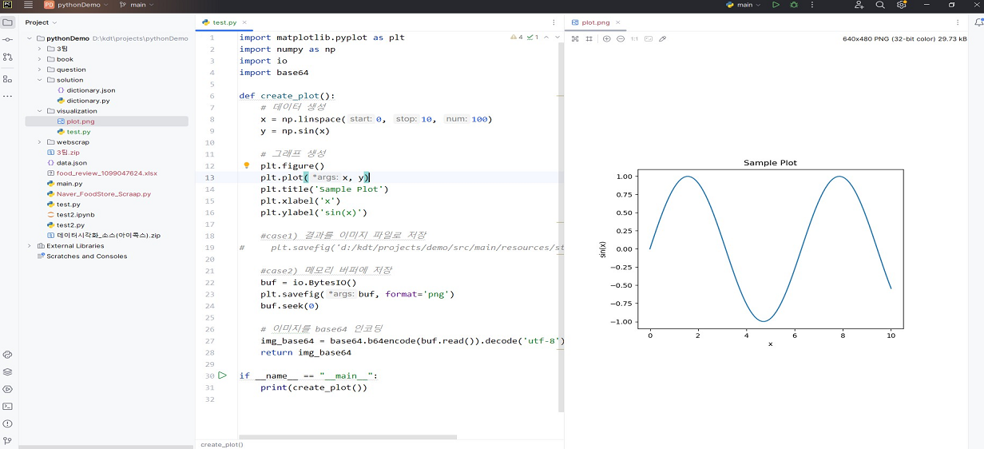
Task: Click the warnings count indicator
Action: (x=517, y=38)
